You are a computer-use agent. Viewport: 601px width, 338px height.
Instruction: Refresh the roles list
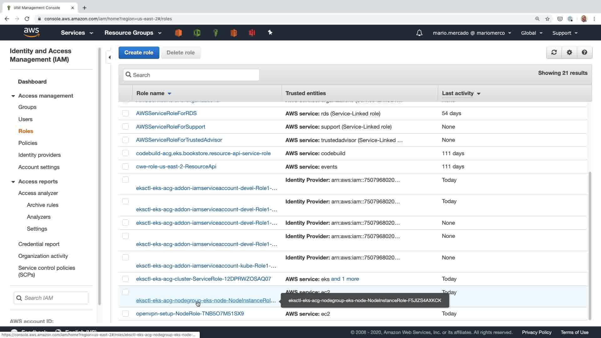[x=554, y=53]
